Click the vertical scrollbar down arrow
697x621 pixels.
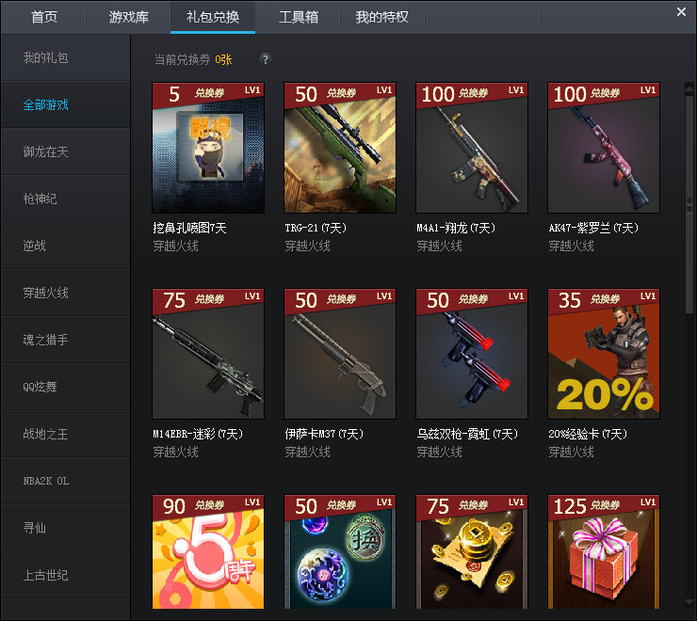[x=689, y=603]
